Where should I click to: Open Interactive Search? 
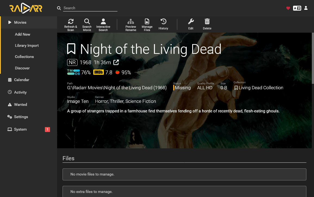(x=103, y=25)
